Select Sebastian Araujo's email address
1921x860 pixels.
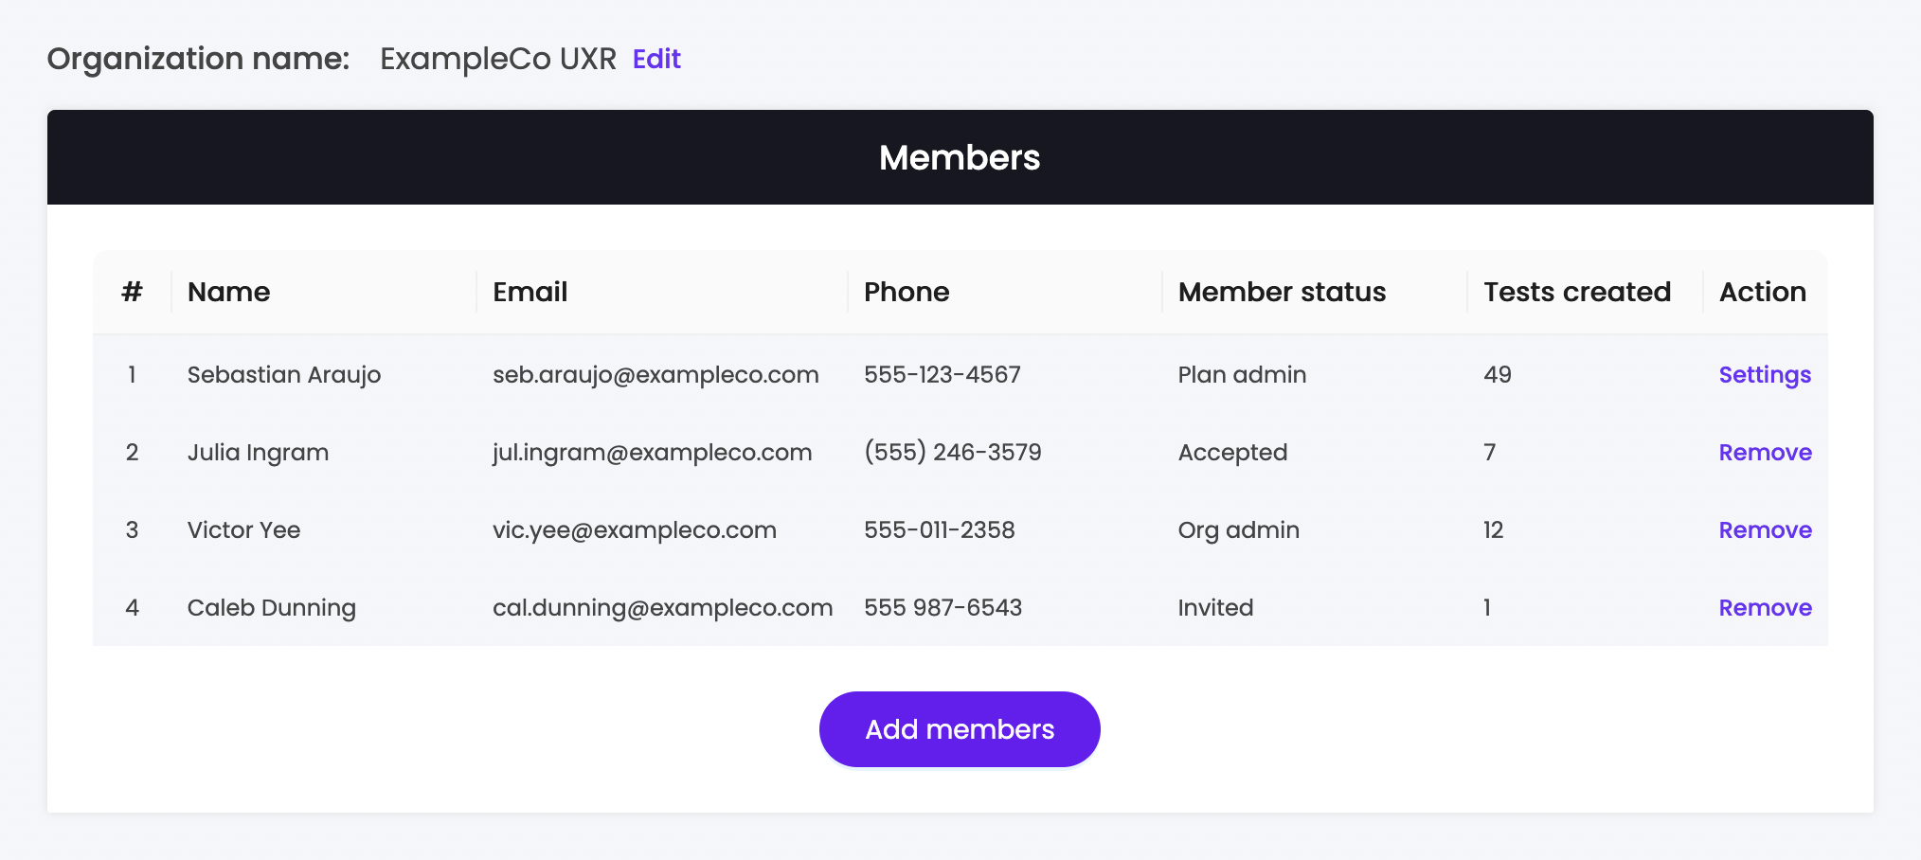pyautogui.click(x=655, y=375)
